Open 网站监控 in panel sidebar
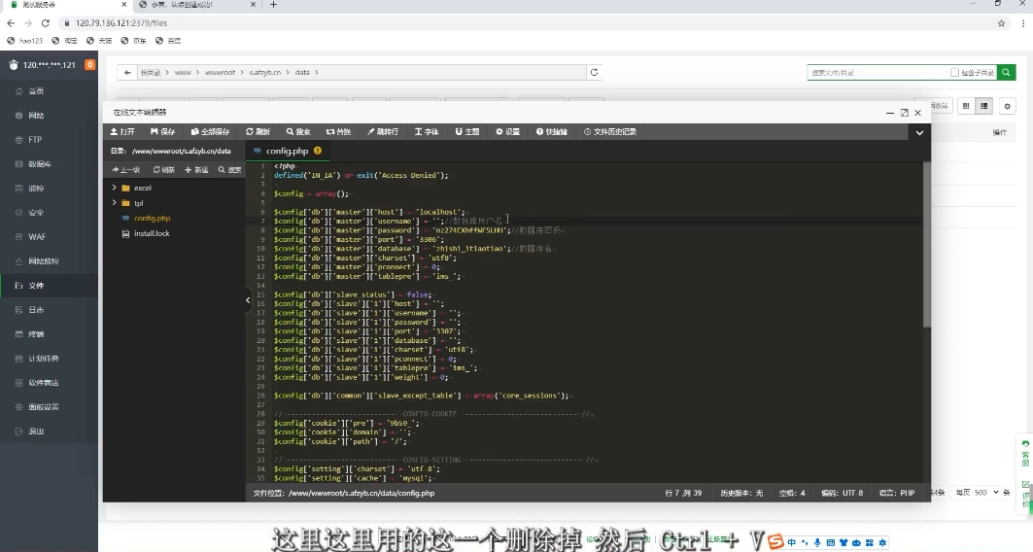 49,261
